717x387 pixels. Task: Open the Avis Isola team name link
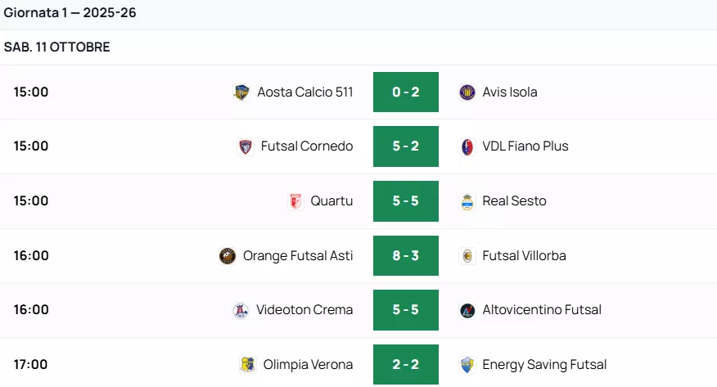pyautogui.click(x=510, y=92)
